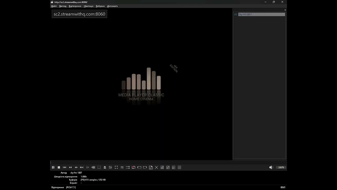
Task: Stop playback with the square button
Action: [x=59, y=167]
